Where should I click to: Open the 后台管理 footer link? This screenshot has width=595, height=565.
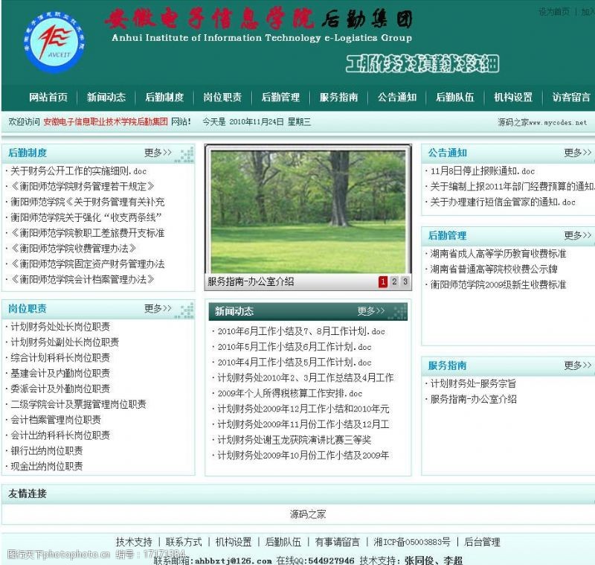coord(482,542)
